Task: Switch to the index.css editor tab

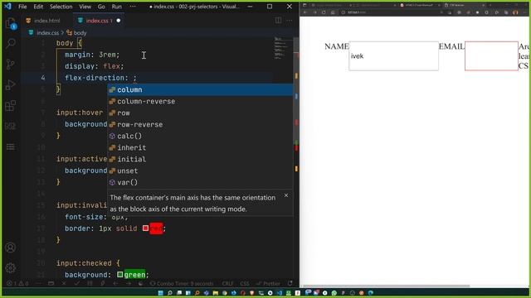Action: (99, 21)
